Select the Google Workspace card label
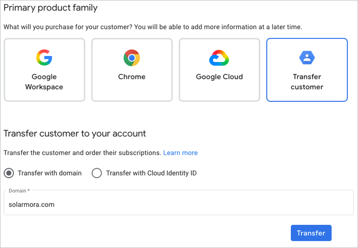 pyautogui.click(x=44, y=82)
